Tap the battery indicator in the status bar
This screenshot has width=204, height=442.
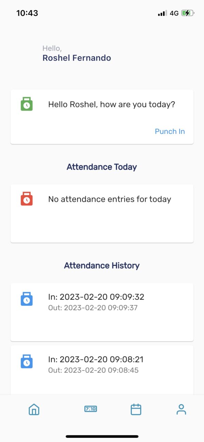tap(186, 13)
